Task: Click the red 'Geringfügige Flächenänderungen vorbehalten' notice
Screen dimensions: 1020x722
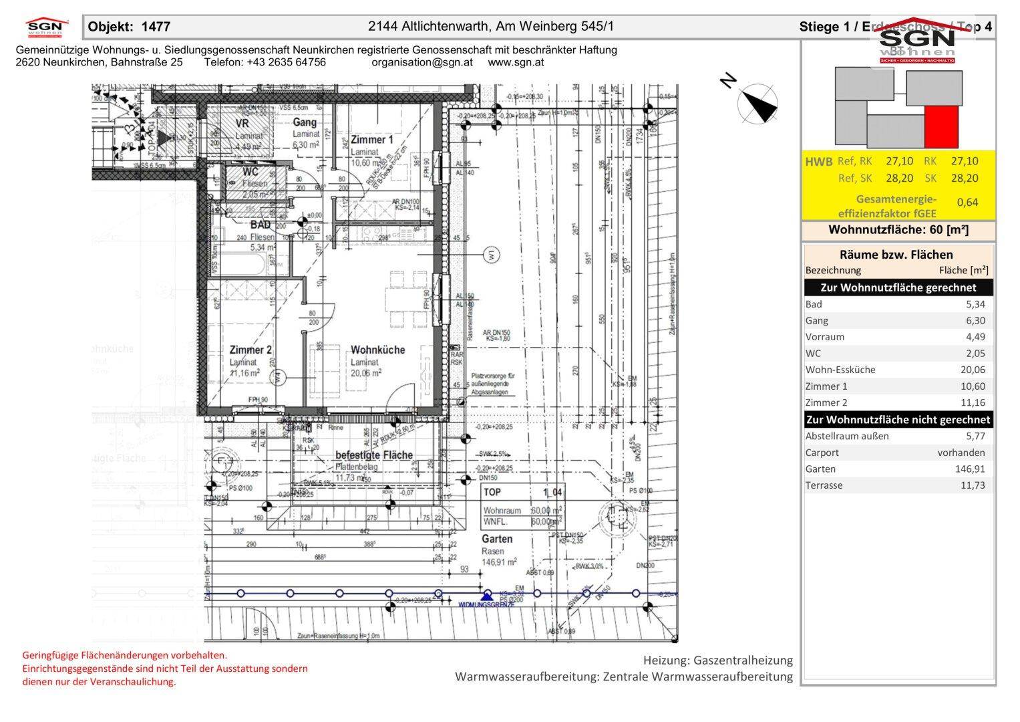Action: pos(125,656)
